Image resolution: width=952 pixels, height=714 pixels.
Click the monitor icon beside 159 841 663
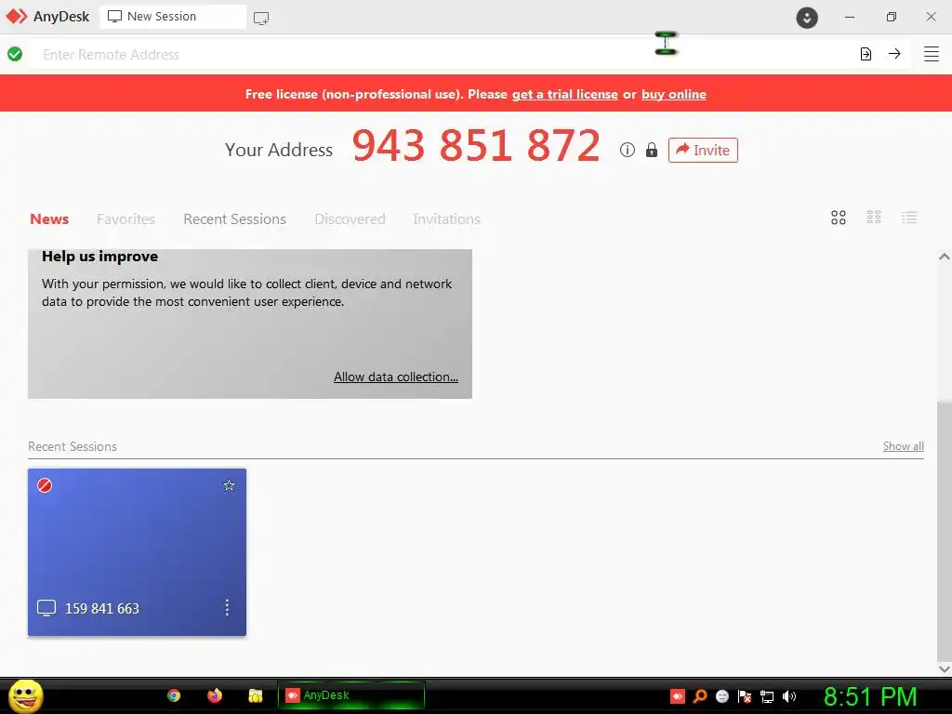pos(46,608)
